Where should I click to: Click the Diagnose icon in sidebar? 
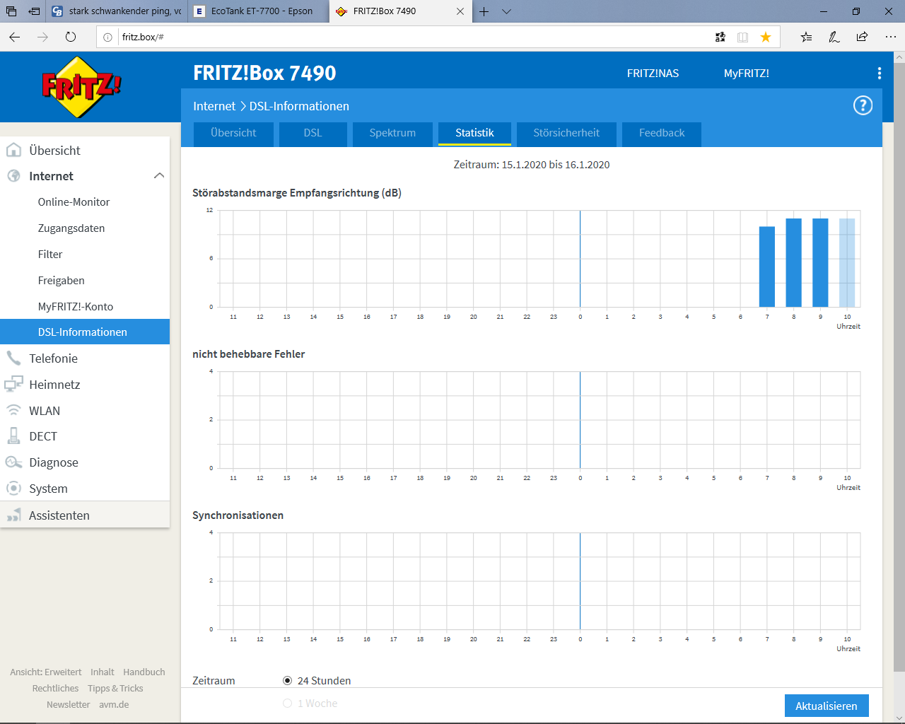(13, 462)
